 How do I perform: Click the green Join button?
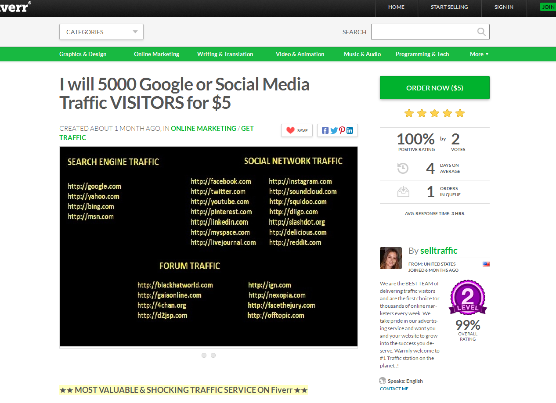click(548, 7)
